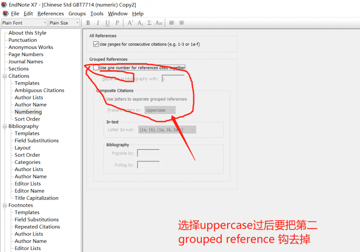The height and width of the screenshot is (252, 360).
Task: Select Field Substitutions under Footnotes
Action: [x=37, y=220]
